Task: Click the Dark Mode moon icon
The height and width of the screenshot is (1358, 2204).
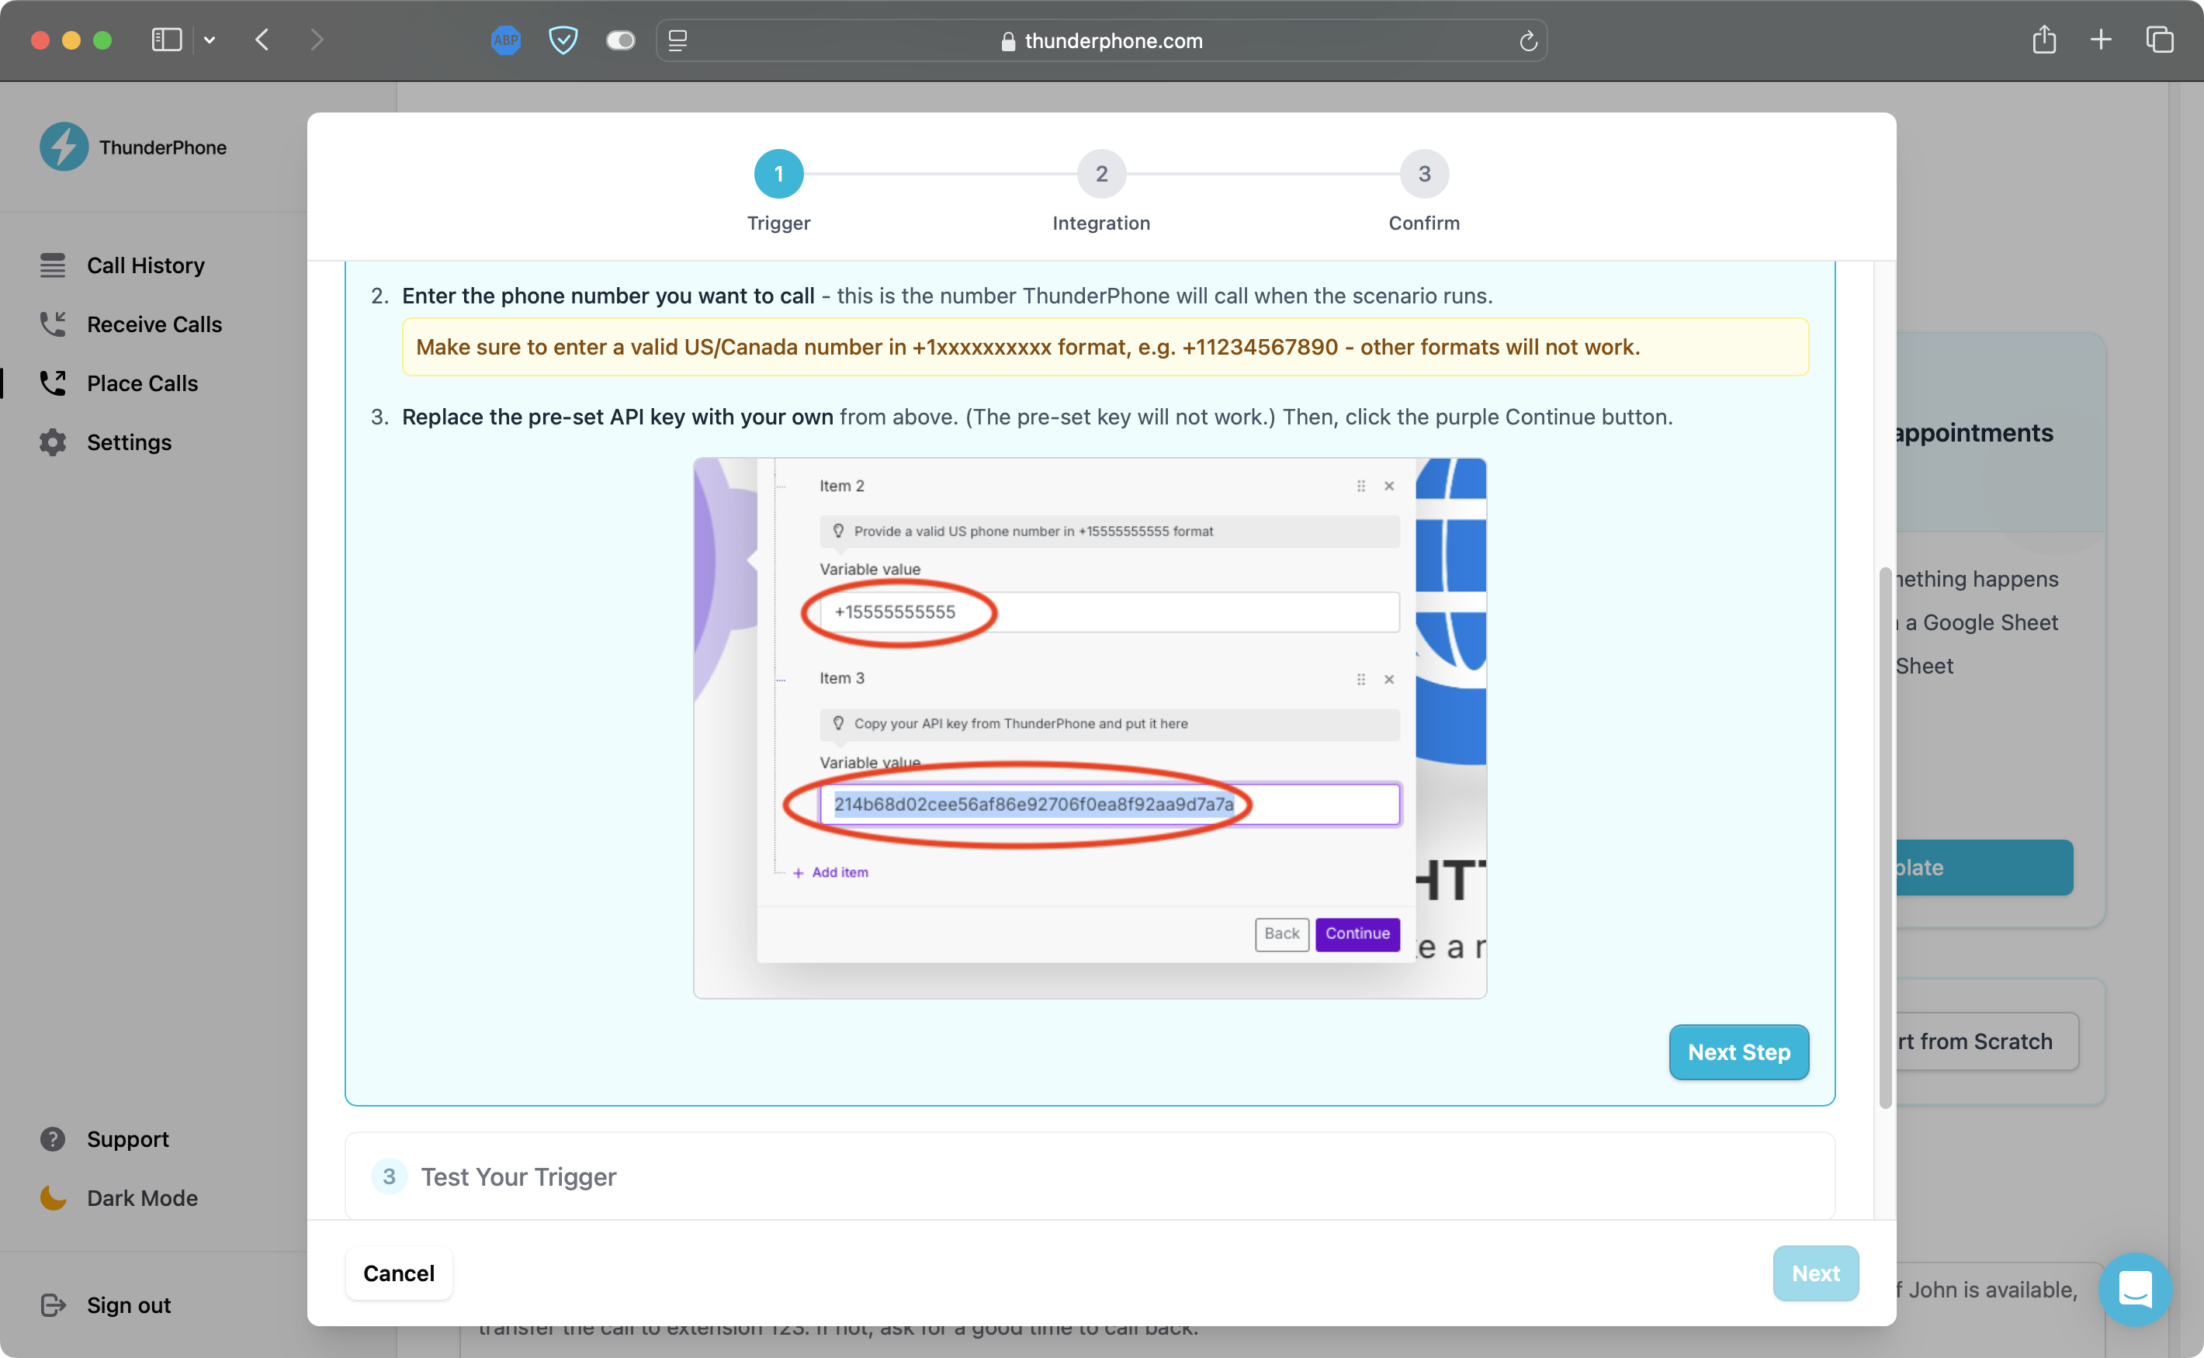Action: point(53,1198)
